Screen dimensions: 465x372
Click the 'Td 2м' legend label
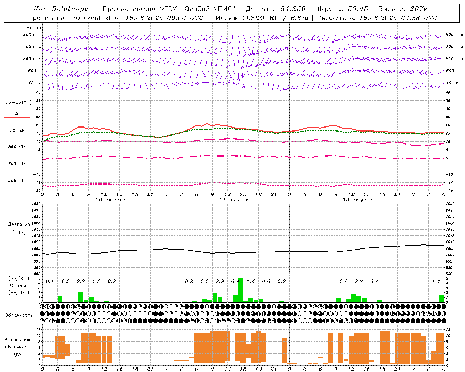click(x=17, y=130)
